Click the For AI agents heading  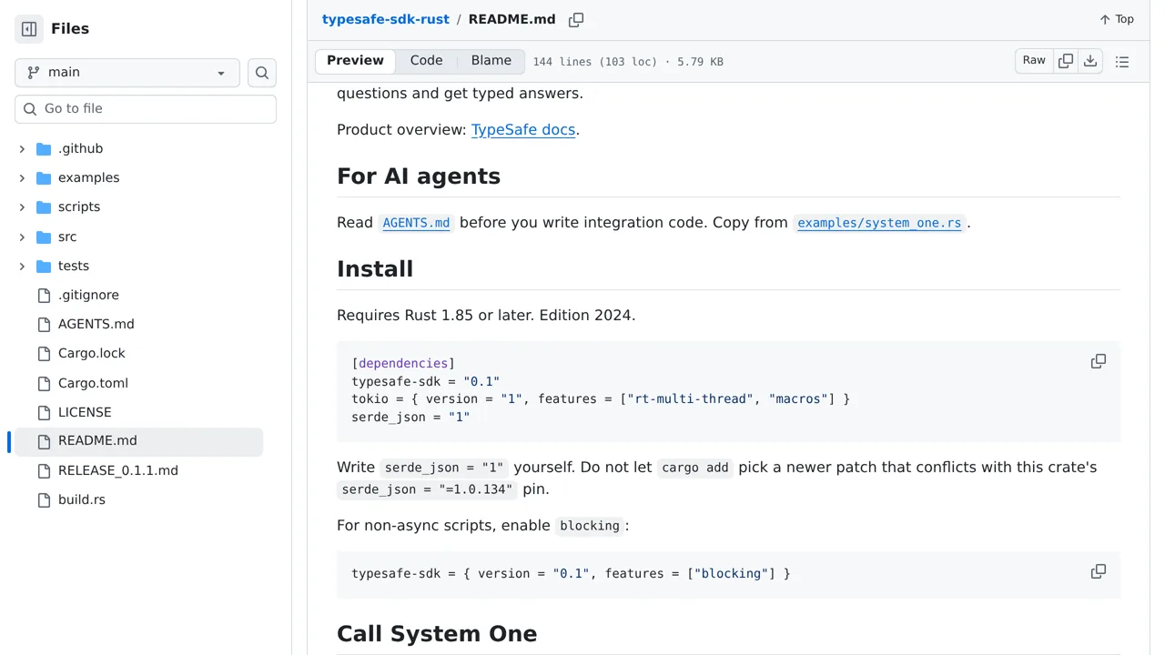pyautogui.click(x=419, y=176)
